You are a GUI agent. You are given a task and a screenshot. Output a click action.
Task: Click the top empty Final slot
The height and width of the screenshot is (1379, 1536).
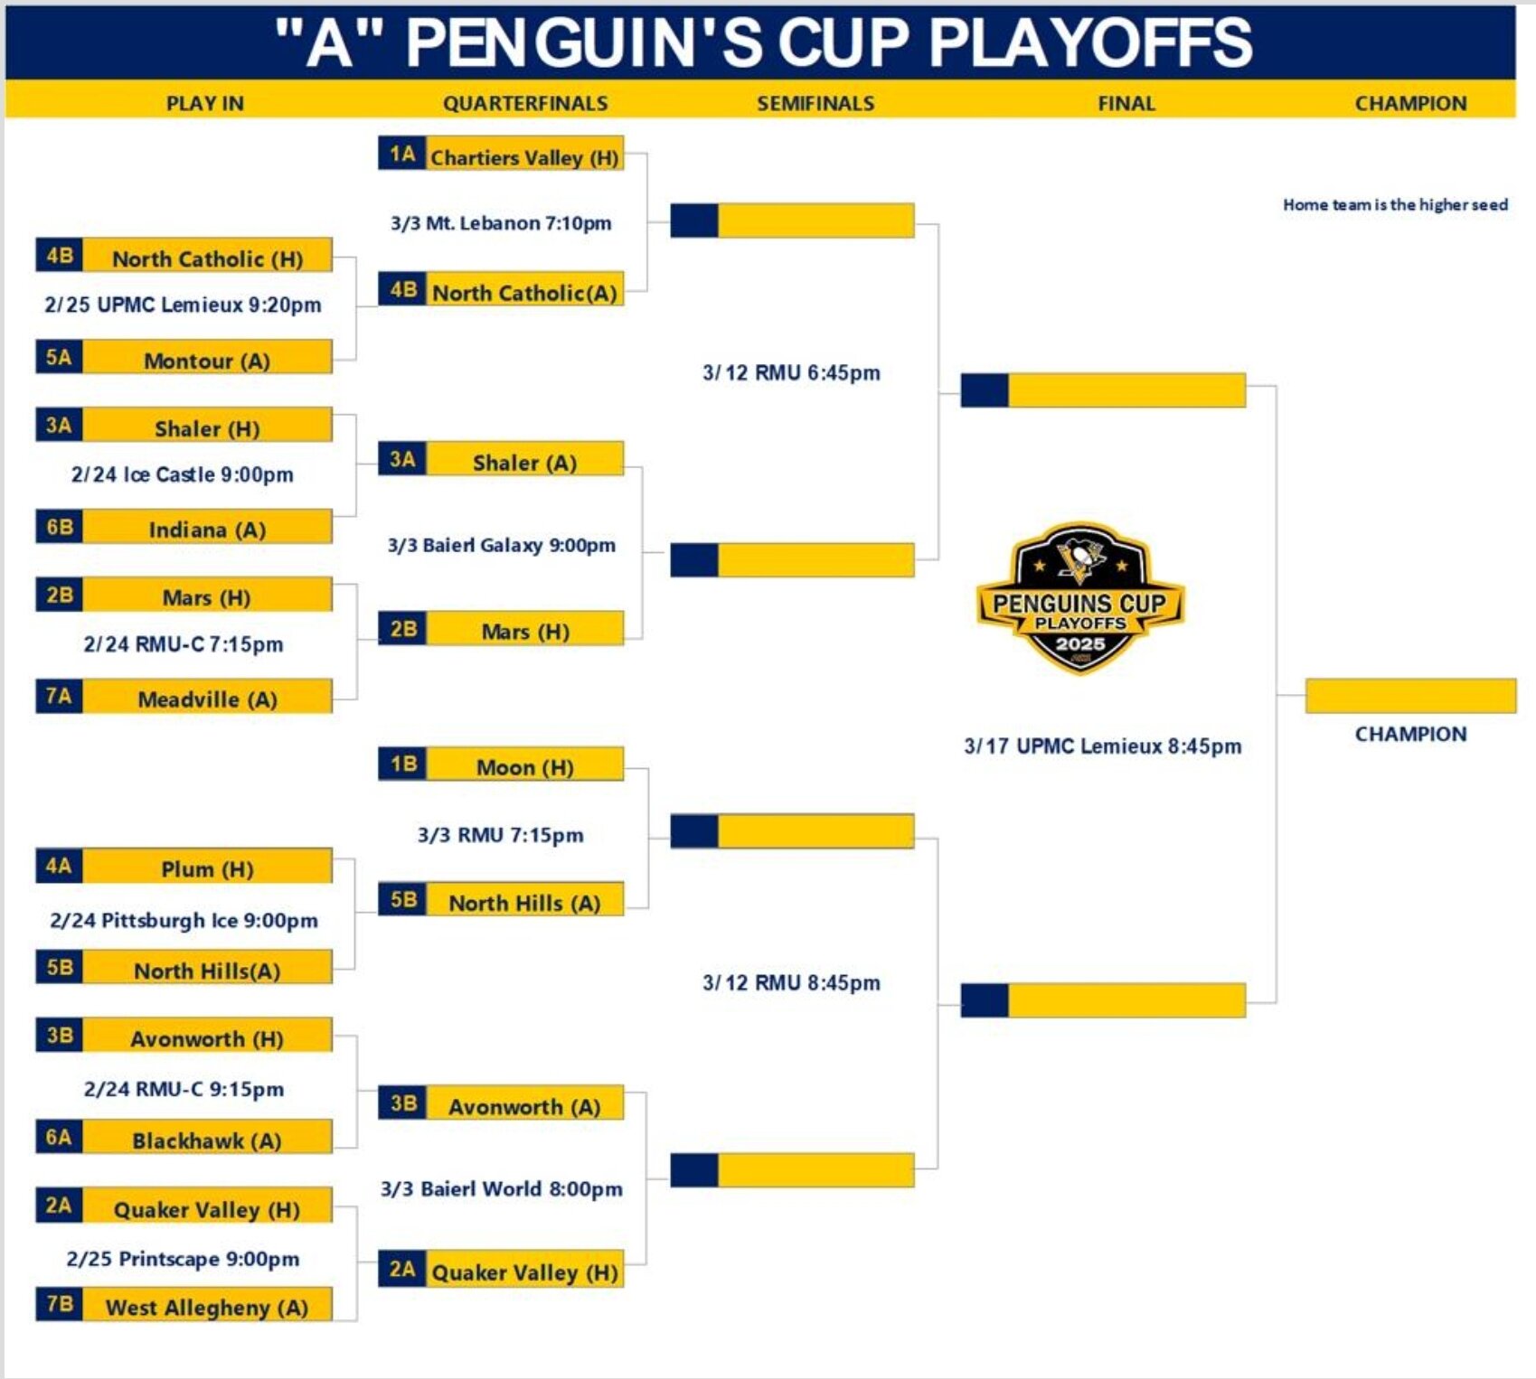pyautogui.click(x=1103, y=390)
